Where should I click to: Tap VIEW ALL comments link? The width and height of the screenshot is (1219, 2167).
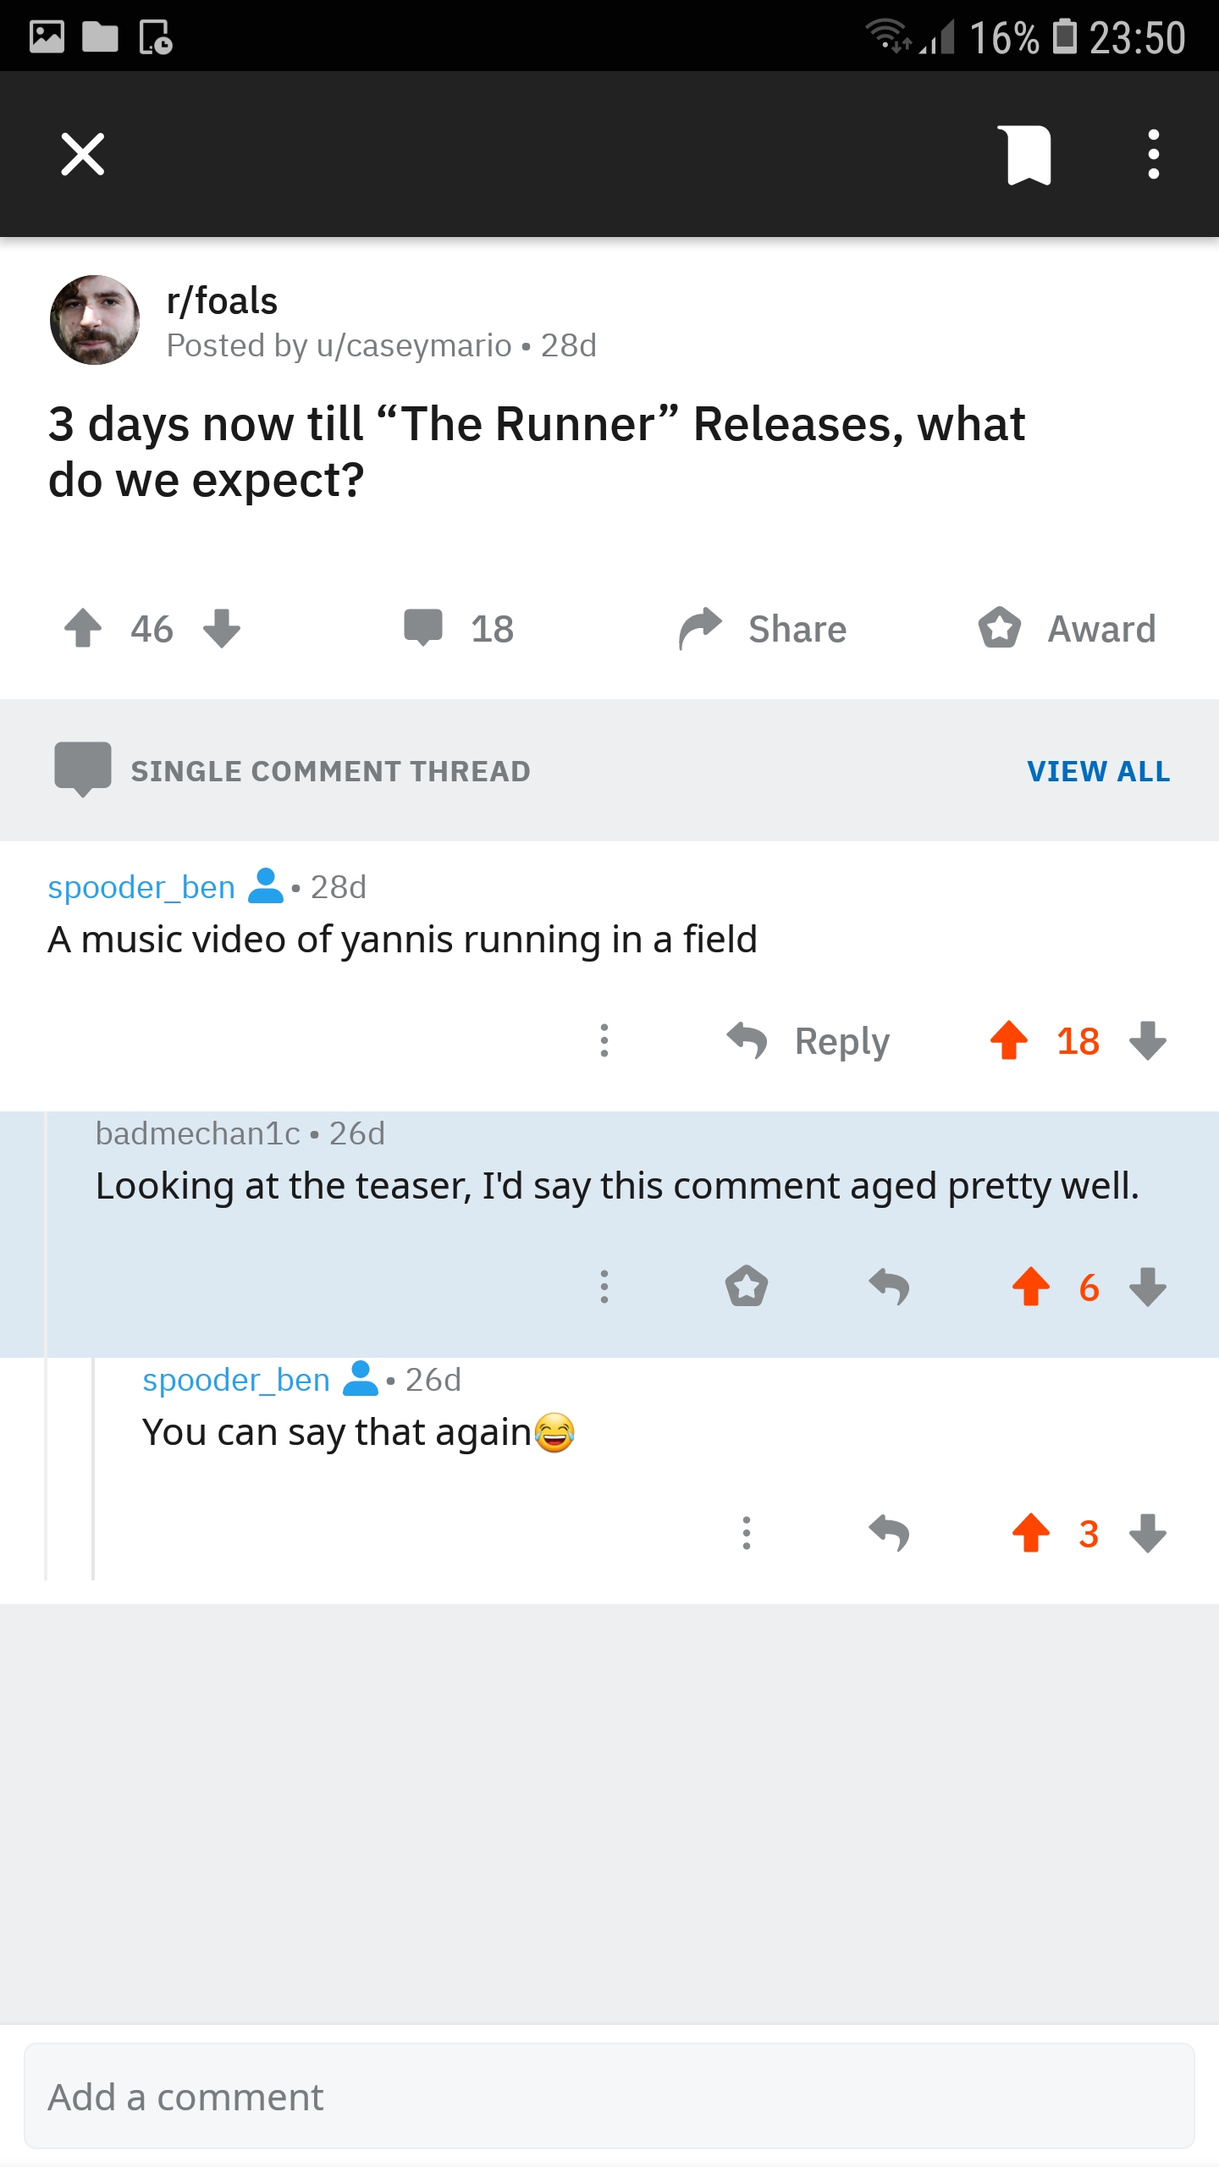1098,771
